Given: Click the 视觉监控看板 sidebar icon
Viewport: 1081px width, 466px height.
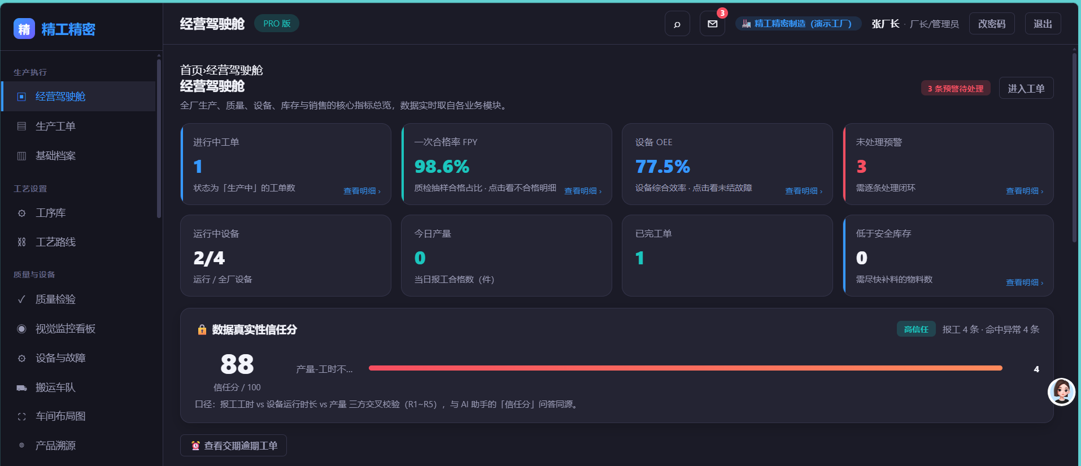Looking at the screenshot, I should (21, 329).
